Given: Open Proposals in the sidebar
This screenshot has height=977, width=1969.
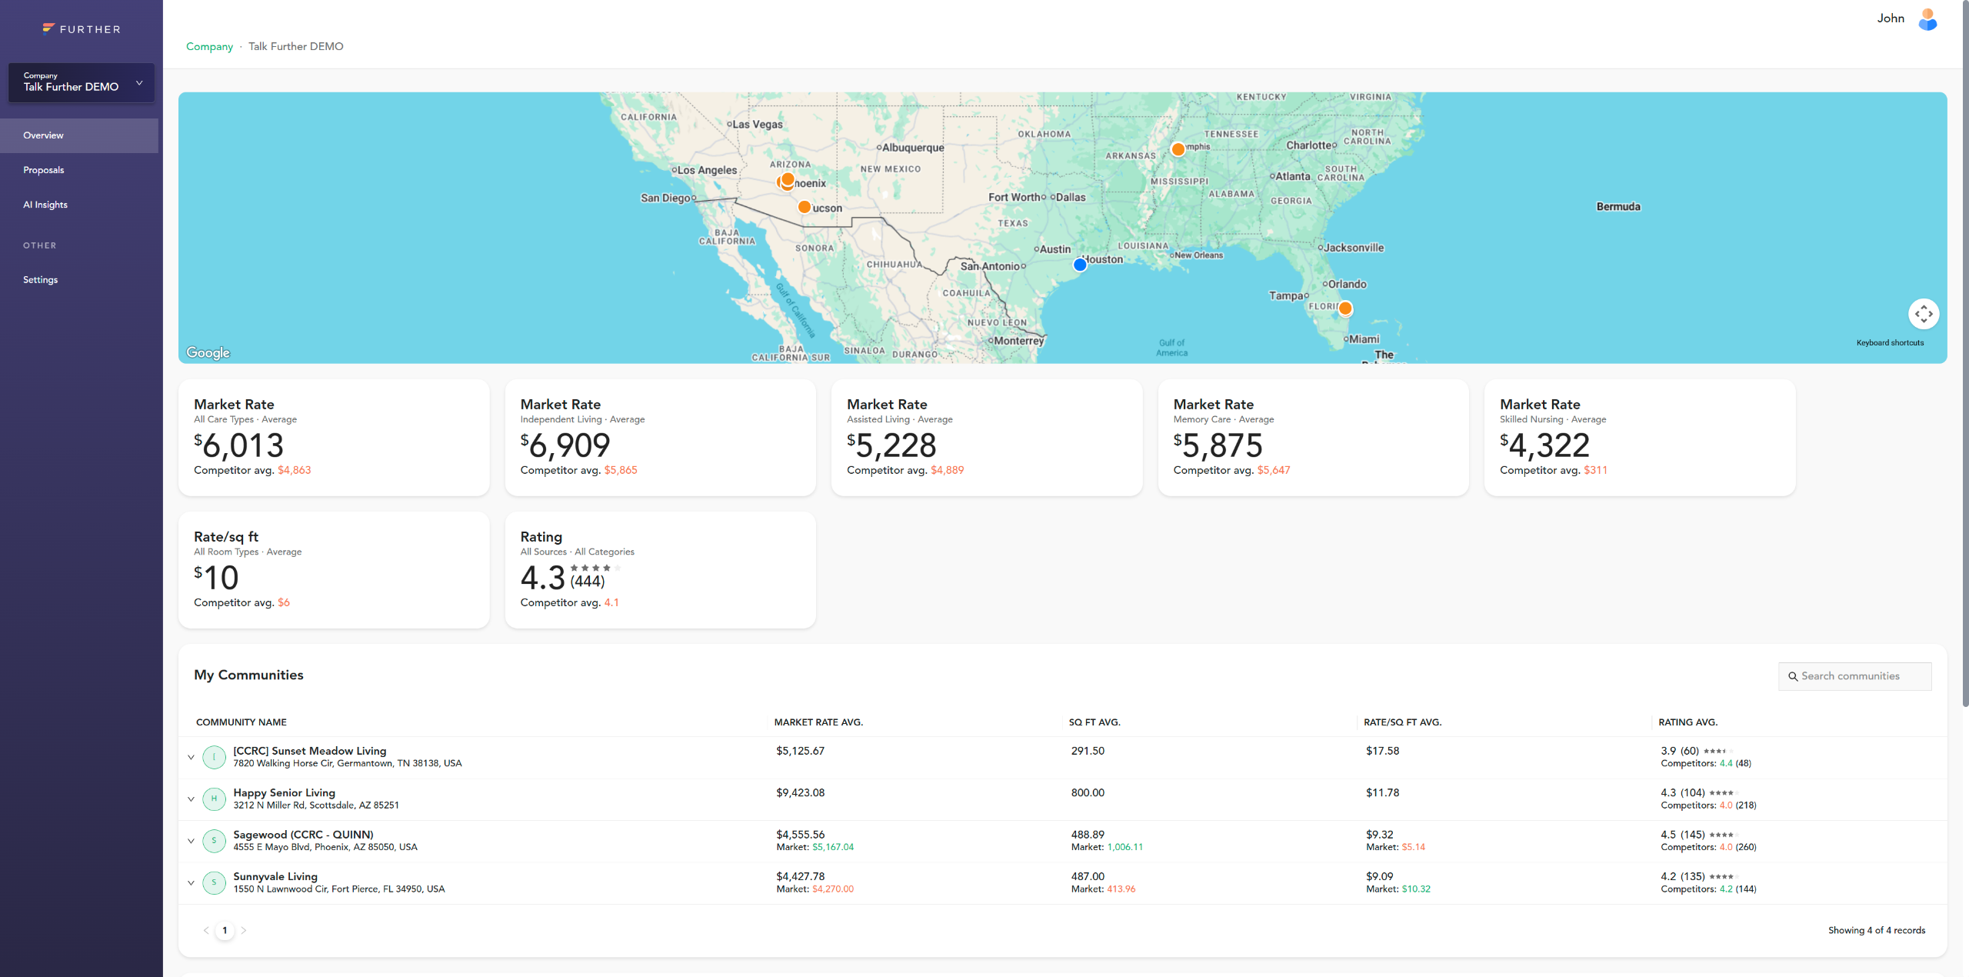Looking at the screenshot, I should (x=44, y=170).
